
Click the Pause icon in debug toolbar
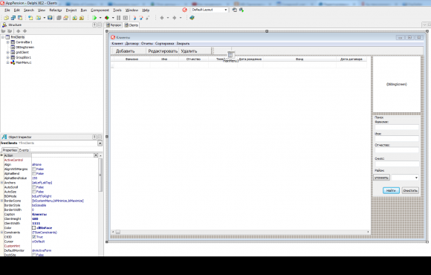(118, 18)
